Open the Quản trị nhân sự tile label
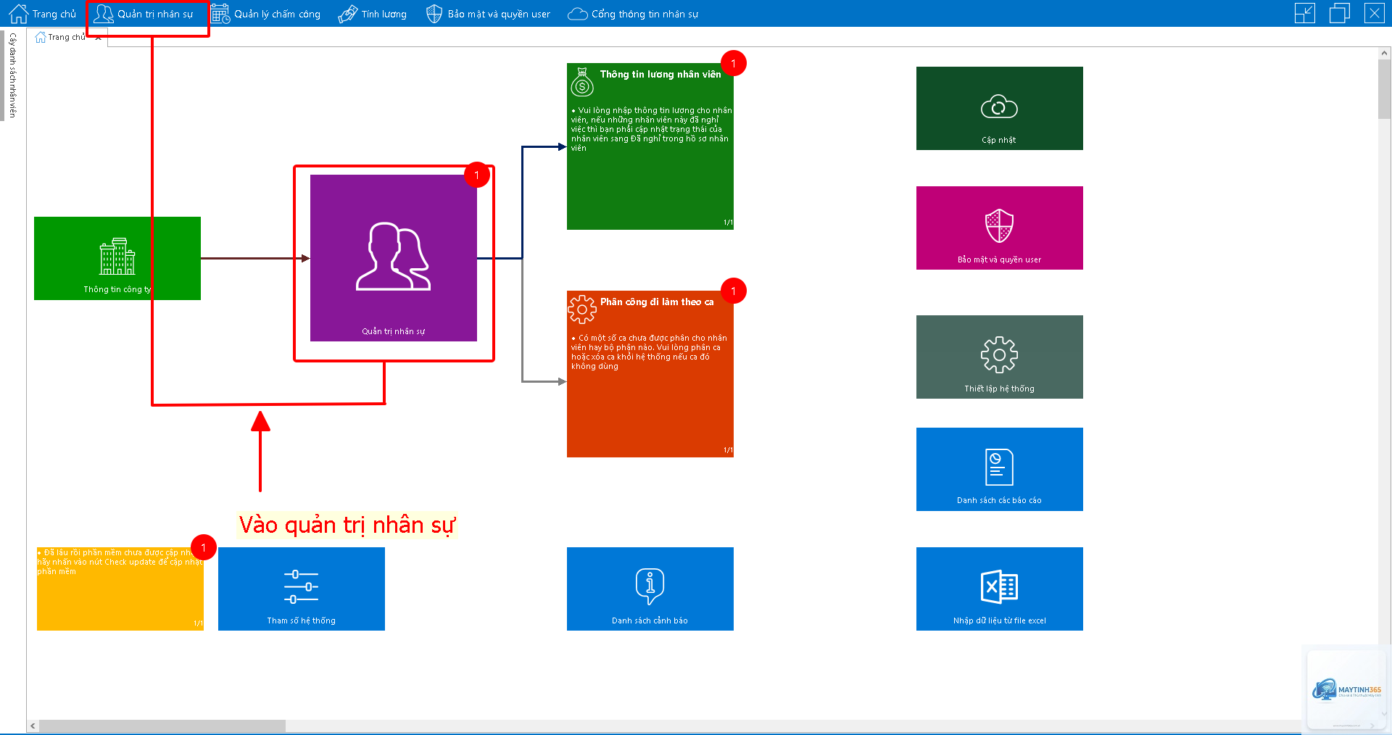The image size is (1392, 735). 394,331
